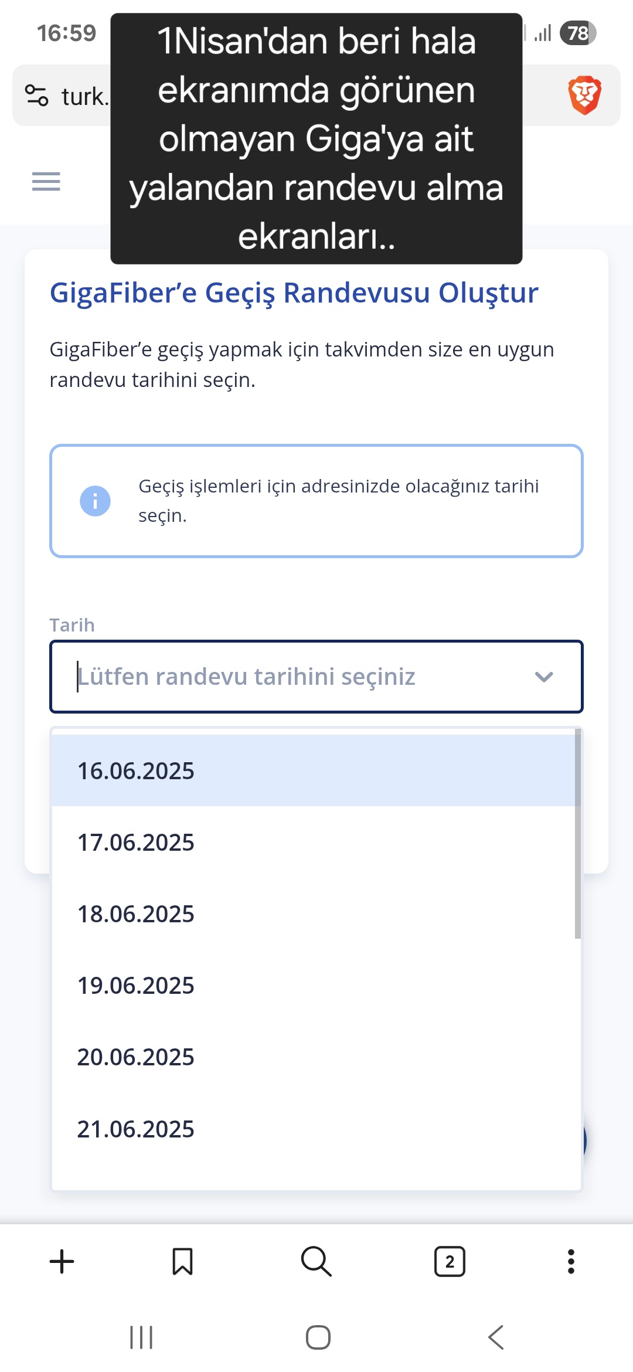This screenshot has height=1372, width=633.
Task: Select 16.06.2025 from the date list
Action: (x=314, y=770)
